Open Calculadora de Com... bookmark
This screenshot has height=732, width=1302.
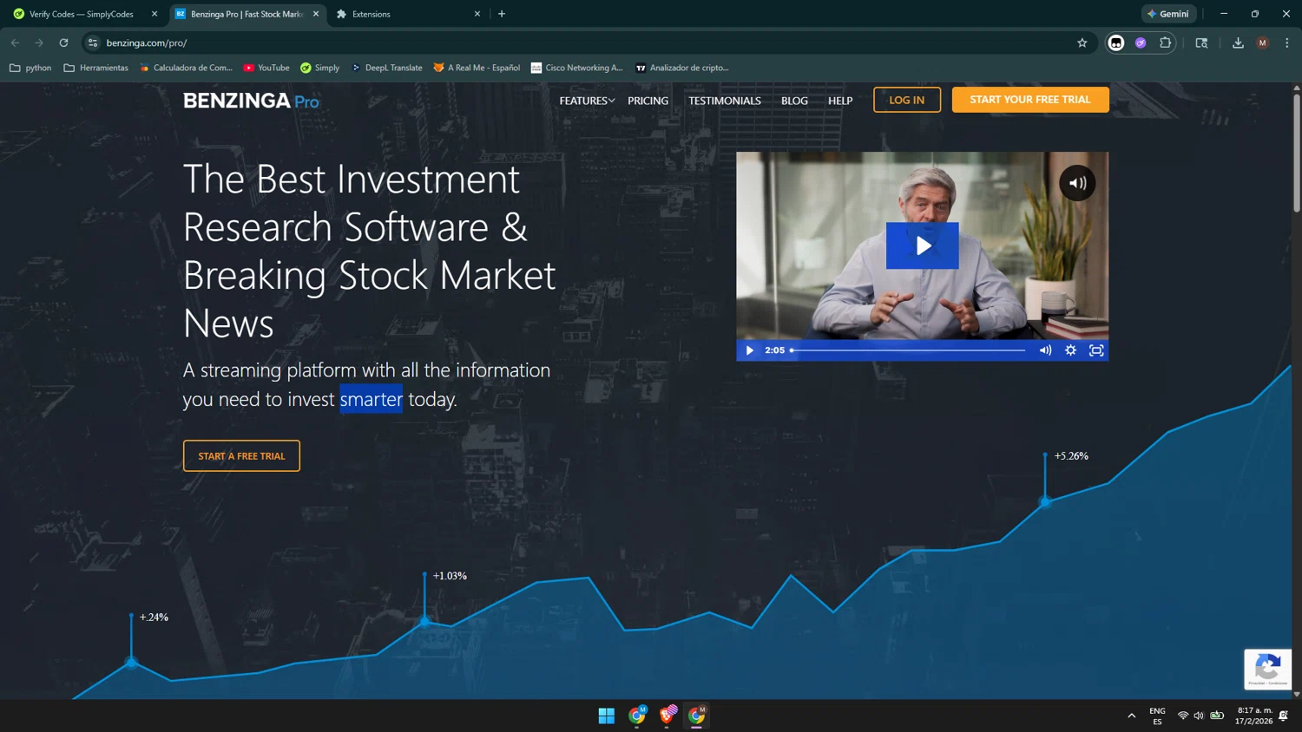(x=186, y=68)
